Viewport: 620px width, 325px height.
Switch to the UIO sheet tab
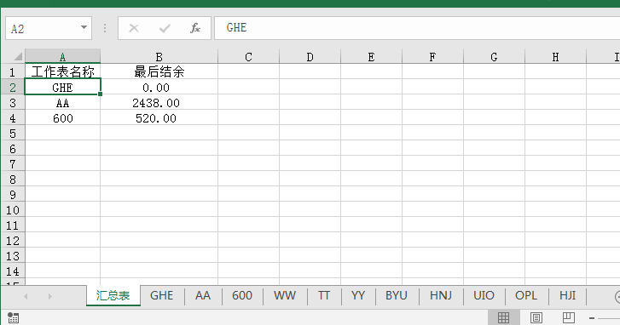coord(484,295)
